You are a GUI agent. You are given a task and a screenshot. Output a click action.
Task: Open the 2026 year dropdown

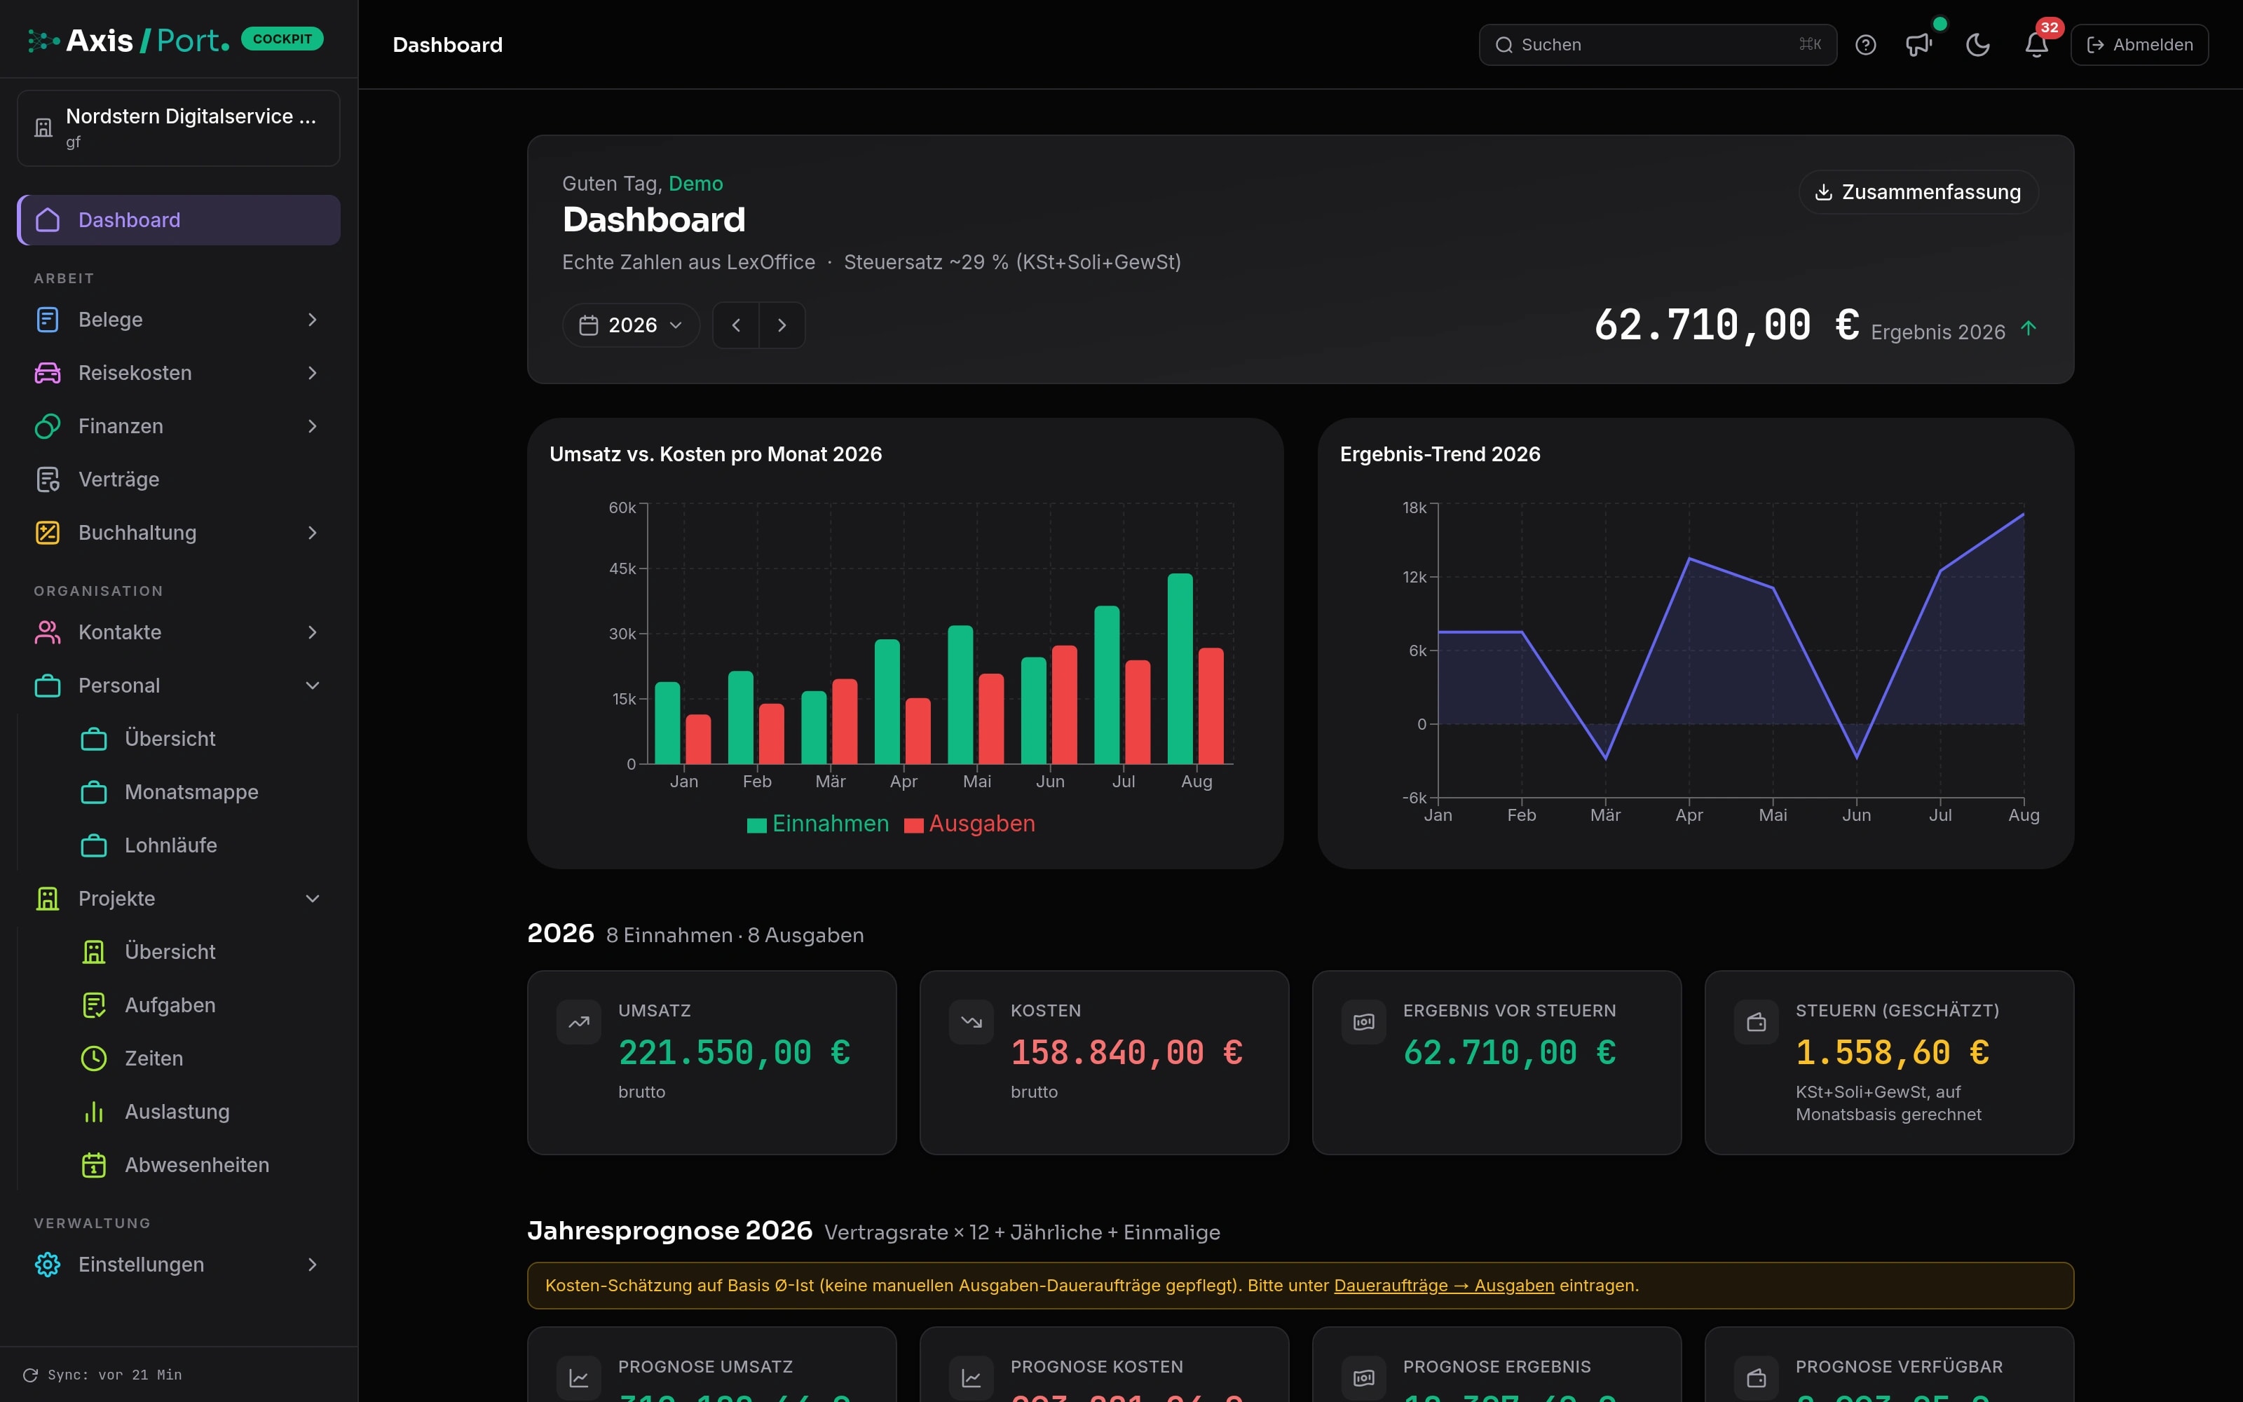(631, 325)
